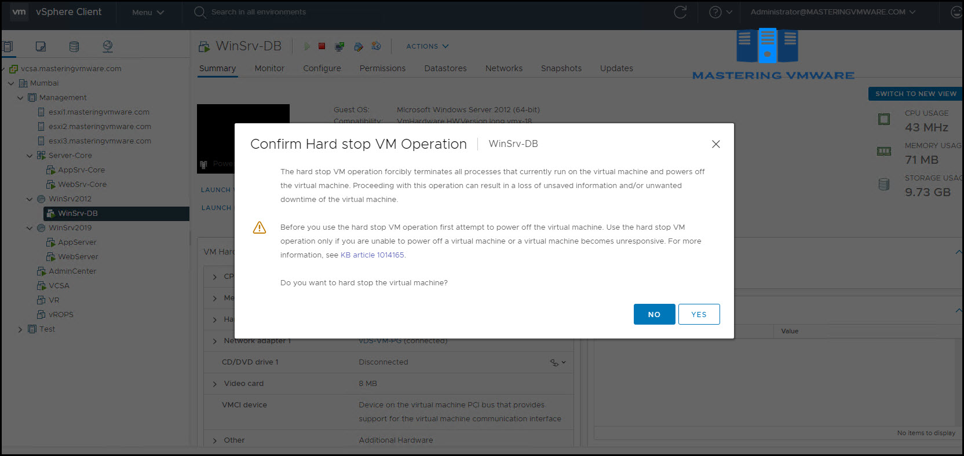Open the Administrator user account dropdown
This screenshot has width=964, height=456.
coord(832,12)
